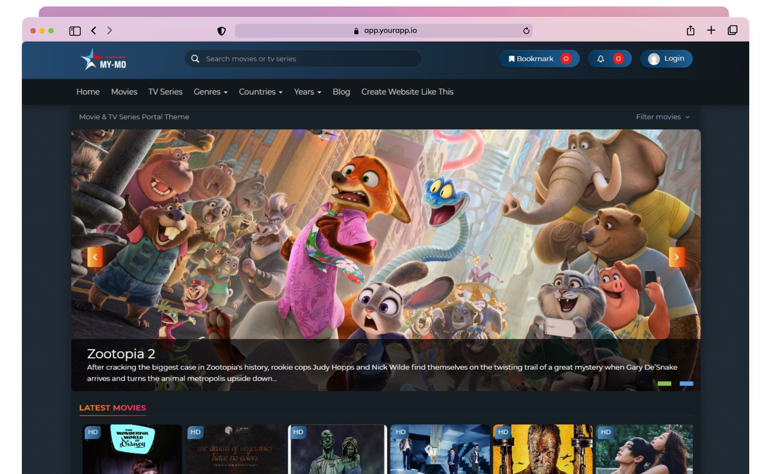Click the search magnifier icon
This screenshot has width=767, height=474.
coord(195,59)
